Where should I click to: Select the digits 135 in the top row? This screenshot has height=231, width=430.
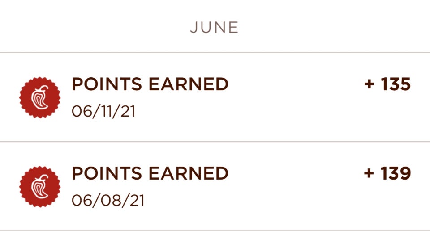pyautogui.click(x=396, y=84)
